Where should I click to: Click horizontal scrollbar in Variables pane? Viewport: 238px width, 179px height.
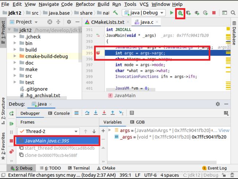(x=162, y=162)
